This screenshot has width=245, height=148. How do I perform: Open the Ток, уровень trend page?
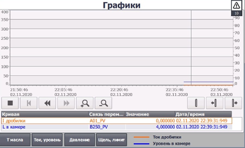[47, 140]
